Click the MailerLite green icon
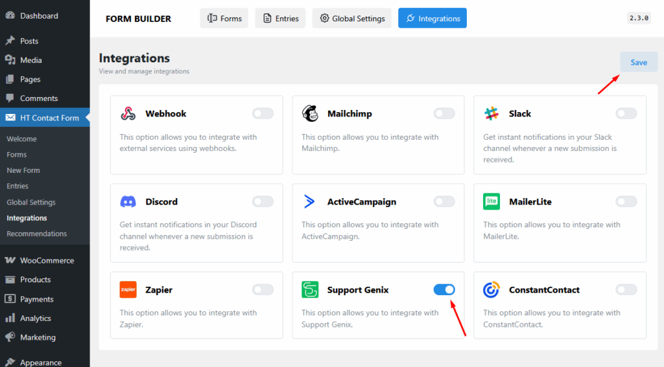 pos(492,202)
